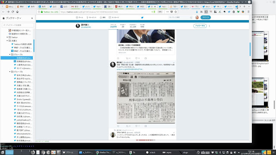Click the search magnifier in Twitter search box
This screenshot has height=155, width=276.
[191, 17]
